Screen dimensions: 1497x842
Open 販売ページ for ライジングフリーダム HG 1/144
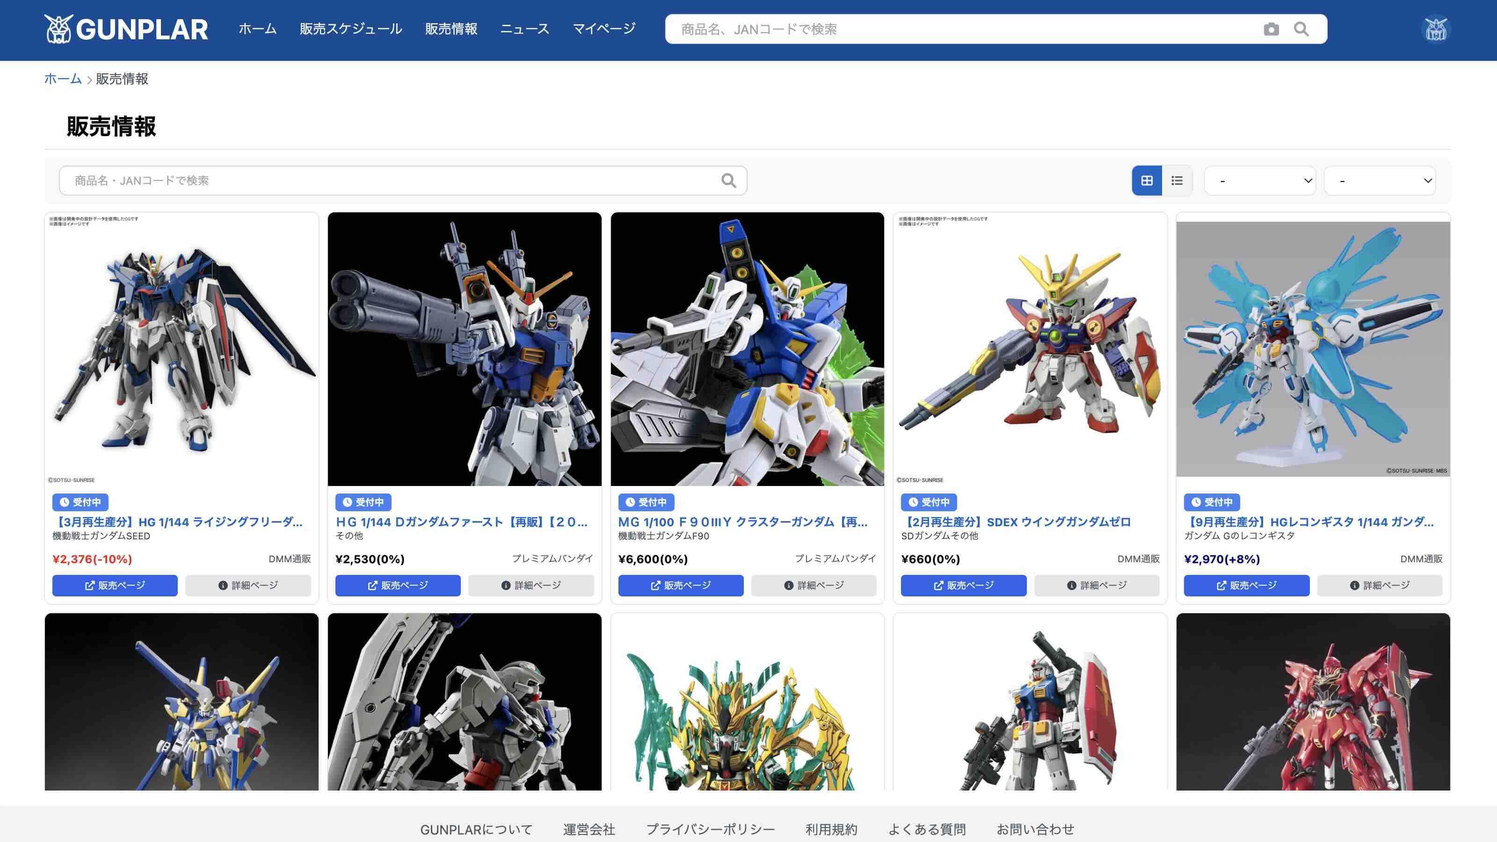point(115,585)
